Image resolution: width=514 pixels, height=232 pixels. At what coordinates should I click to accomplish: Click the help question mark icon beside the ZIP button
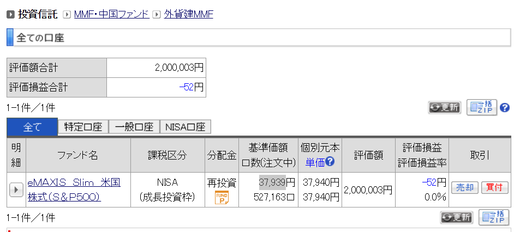505,107
